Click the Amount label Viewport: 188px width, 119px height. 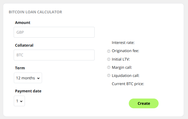coord(23,22)
